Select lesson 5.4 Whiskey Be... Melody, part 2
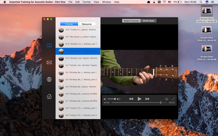Viewport: 218px width, 136px height. 78,79
